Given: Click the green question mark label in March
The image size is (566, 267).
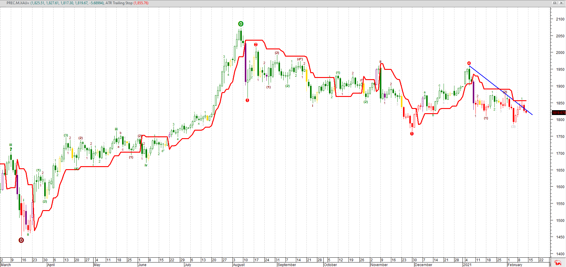Looking at the screenshot, I should [x=11, y=149].
